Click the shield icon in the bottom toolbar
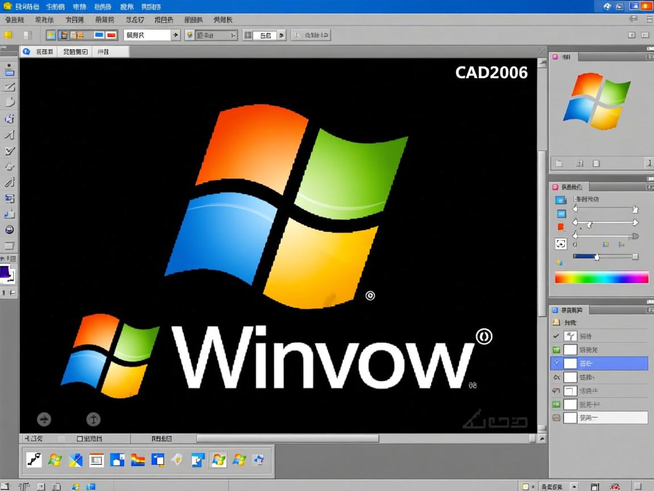 [x=177, y=459]
